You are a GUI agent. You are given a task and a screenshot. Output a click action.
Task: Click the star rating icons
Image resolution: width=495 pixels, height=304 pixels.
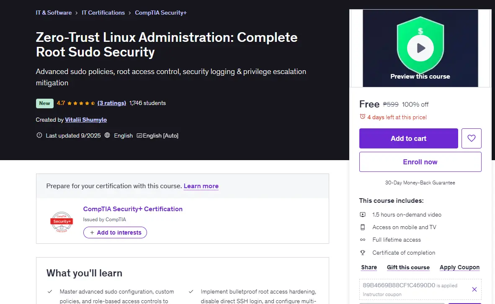tap(81, 103)
